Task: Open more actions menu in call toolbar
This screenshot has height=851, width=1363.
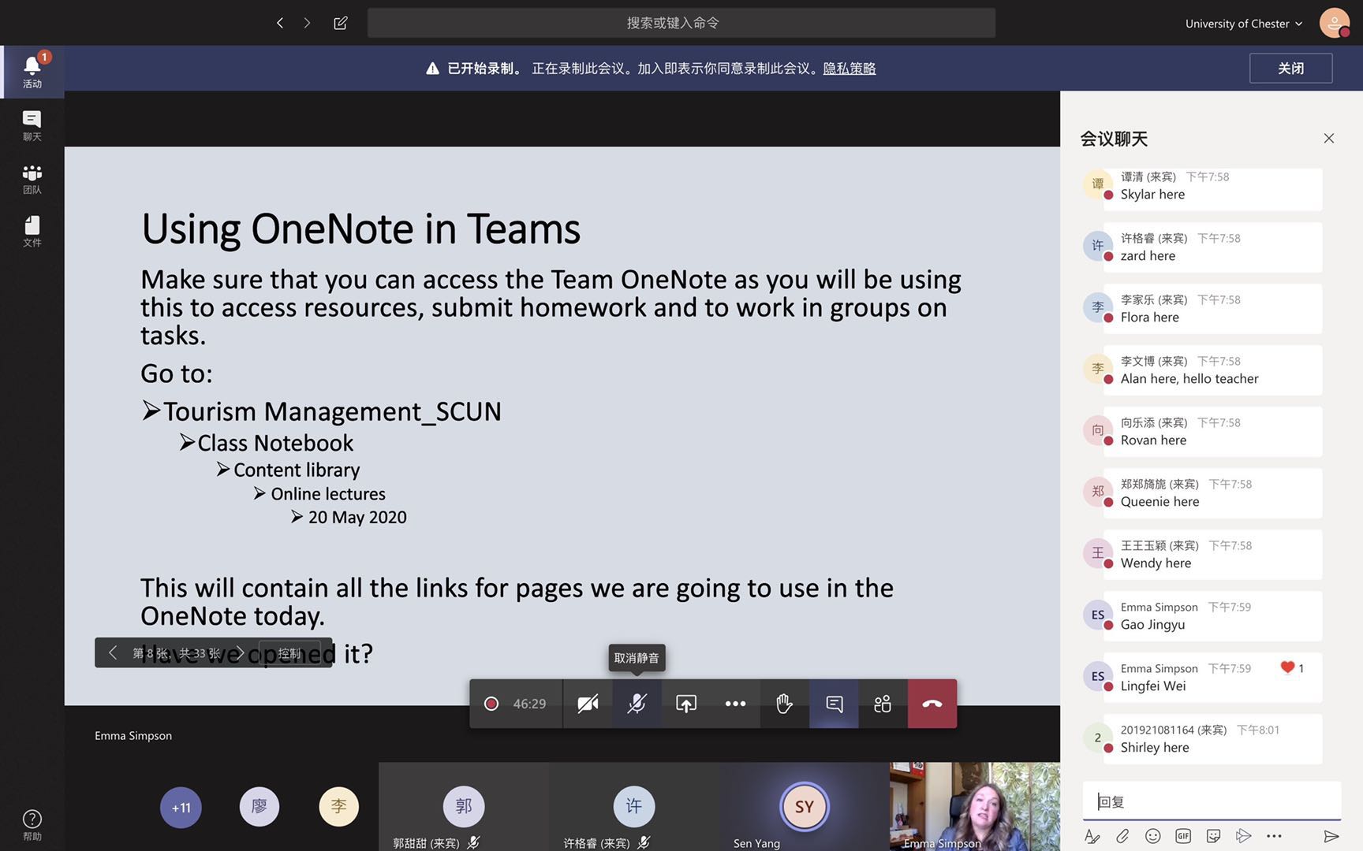Action: (735, 704)
